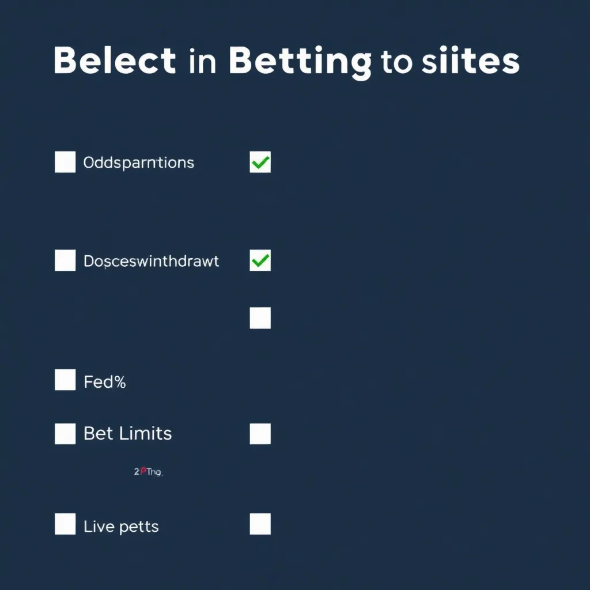The image size is (590, 590).
Task: Click the word Betting in the heading
Action: tap(300, 62)
